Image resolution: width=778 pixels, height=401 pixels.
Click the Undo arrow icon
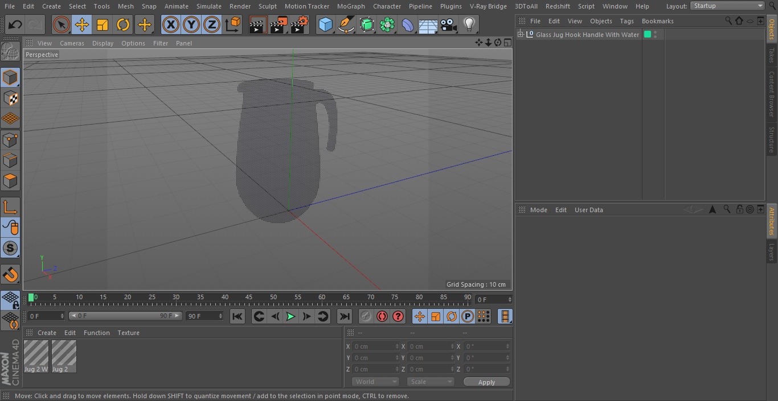pos(15,24)
